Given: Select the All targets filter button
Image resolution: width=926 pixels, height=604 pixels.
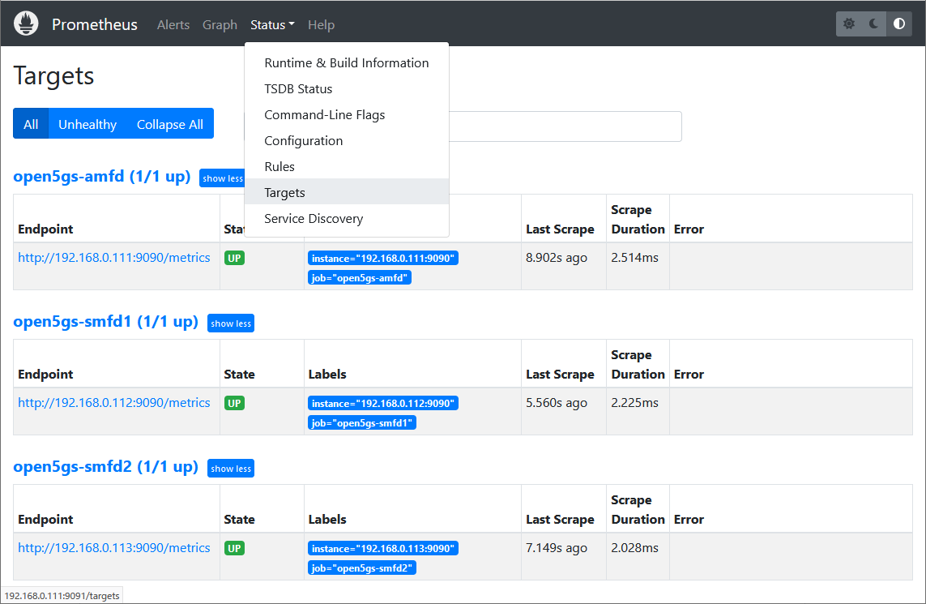Looking at the screenshot, I should 31,123.
